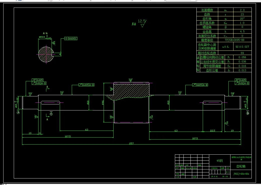Select the 齿圈径向跳动公差 value 0.056
Screen dimensions: 261x185
coord(242,57)
